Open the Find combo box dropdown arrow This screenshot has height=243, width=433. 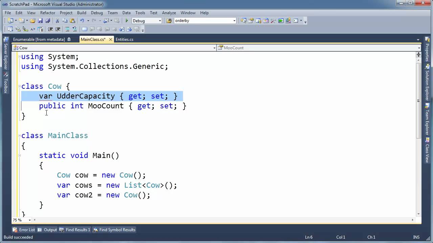[x=234, y=21]
